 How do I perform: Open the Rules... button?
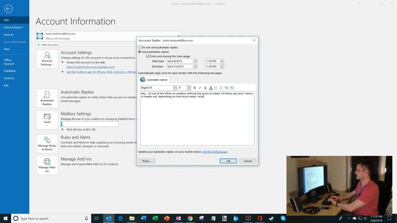(146, 161)
